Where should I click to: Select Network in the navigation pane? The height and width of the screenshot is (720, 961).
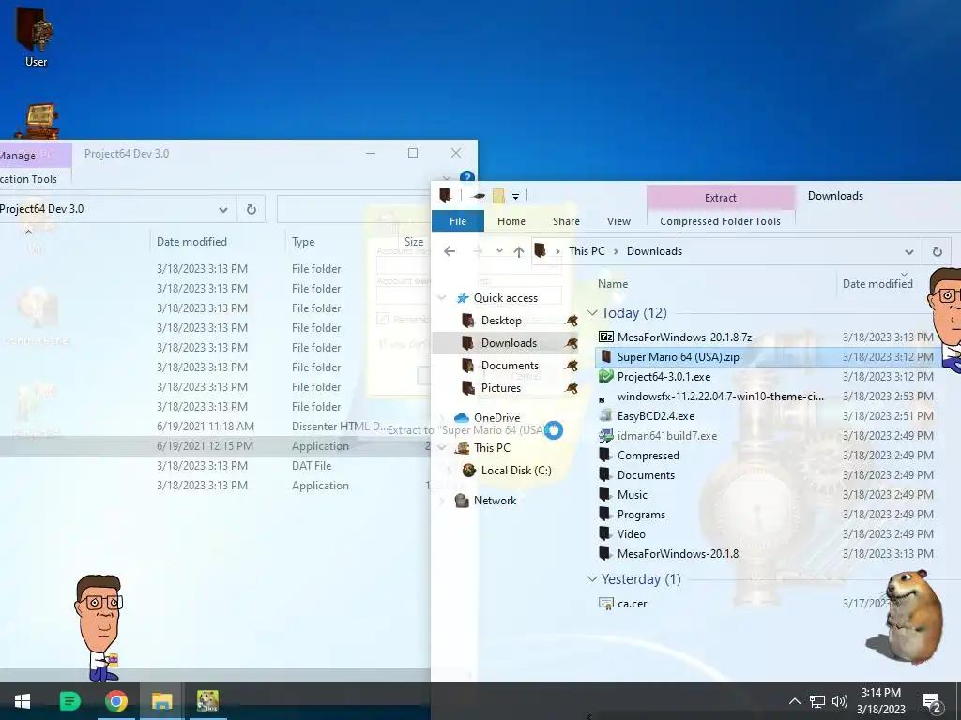tap(495, 501)
